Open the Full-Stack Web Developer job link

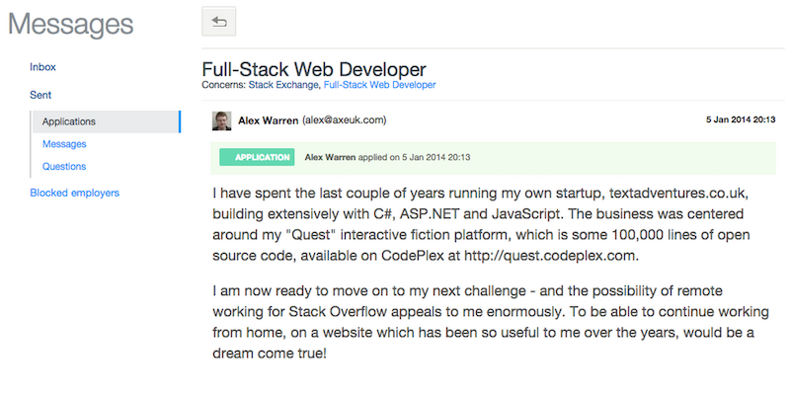379,85
